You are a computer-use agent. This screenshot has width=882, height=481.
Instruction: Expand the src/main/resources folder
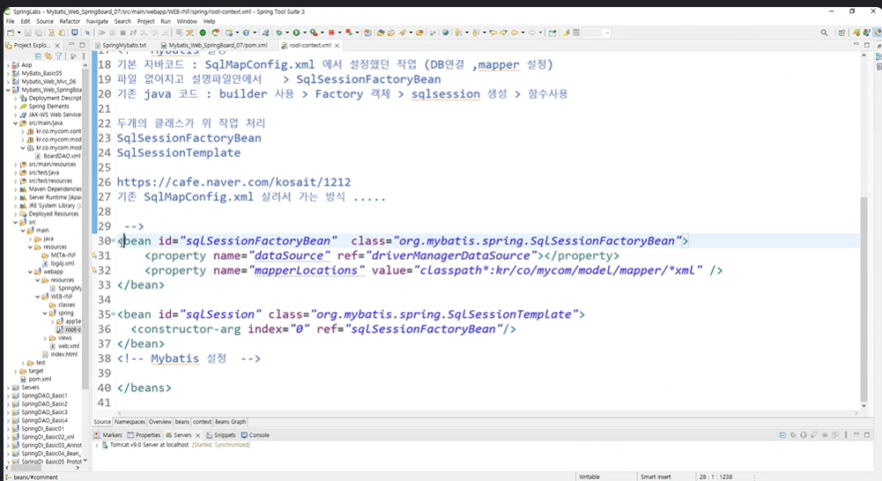point(15,164)
